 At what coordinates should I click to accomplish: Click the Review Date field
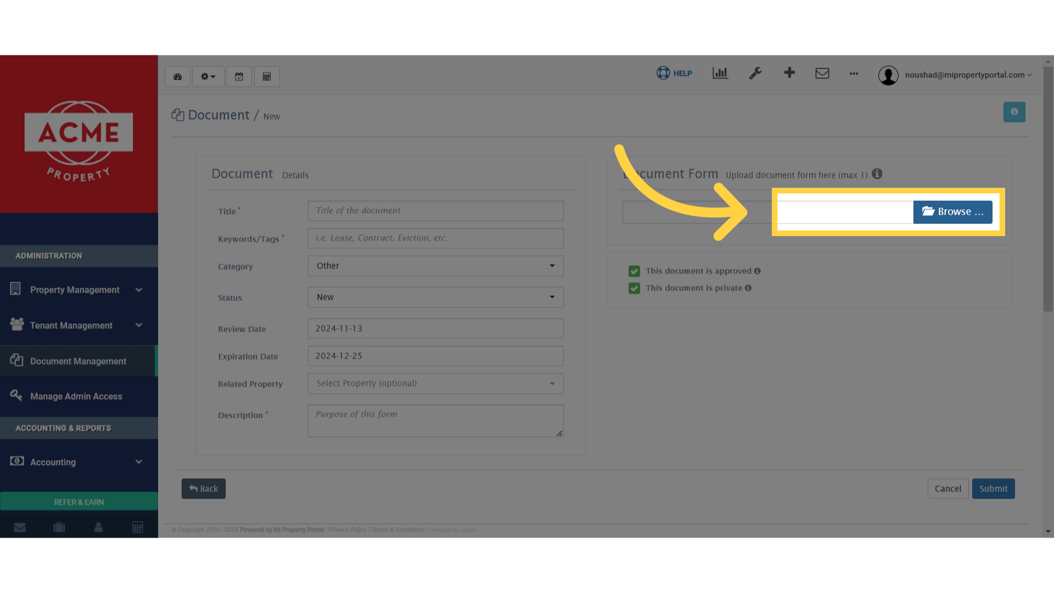pos(436,329)
